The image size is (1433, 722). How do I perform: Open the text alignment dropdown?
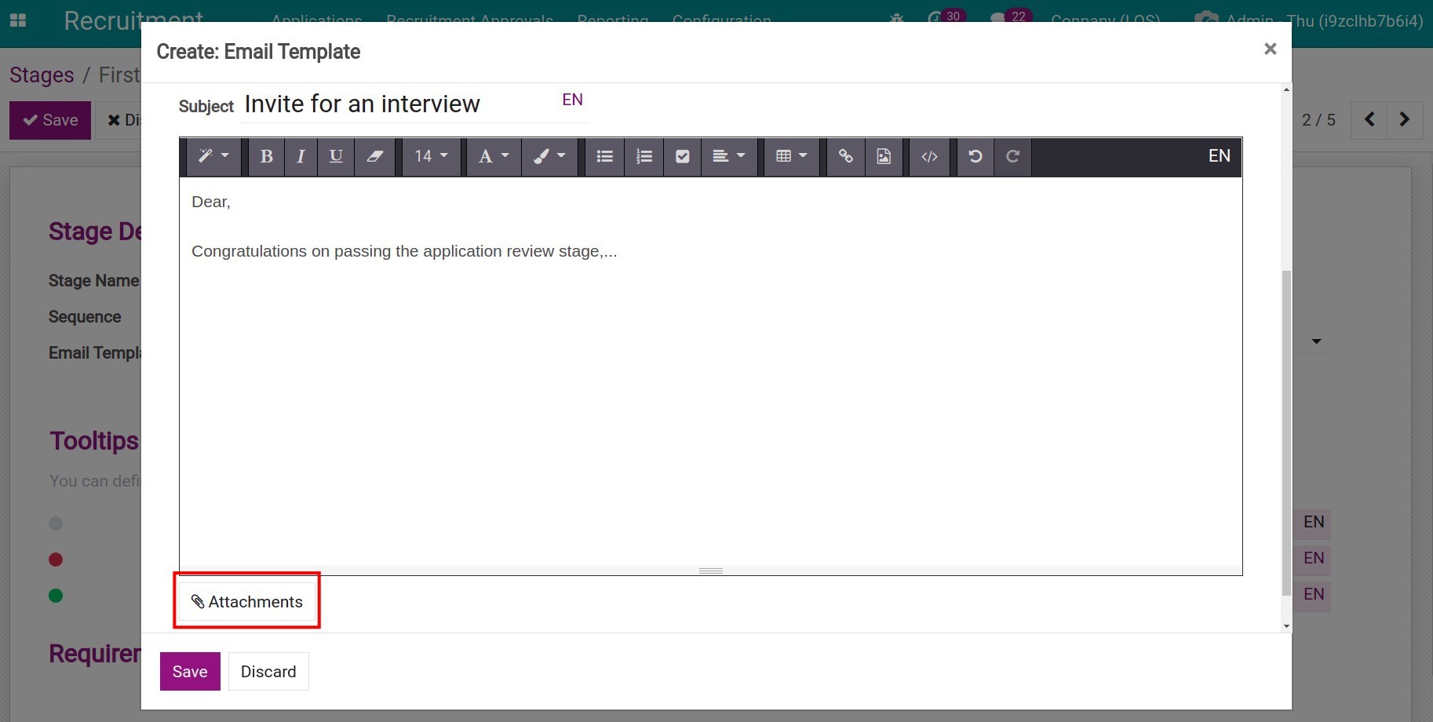click(x=728, y=156)
